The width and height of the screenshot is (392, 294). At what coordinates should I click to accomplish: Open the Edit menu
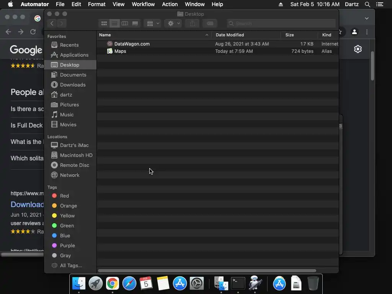[76, 4]
